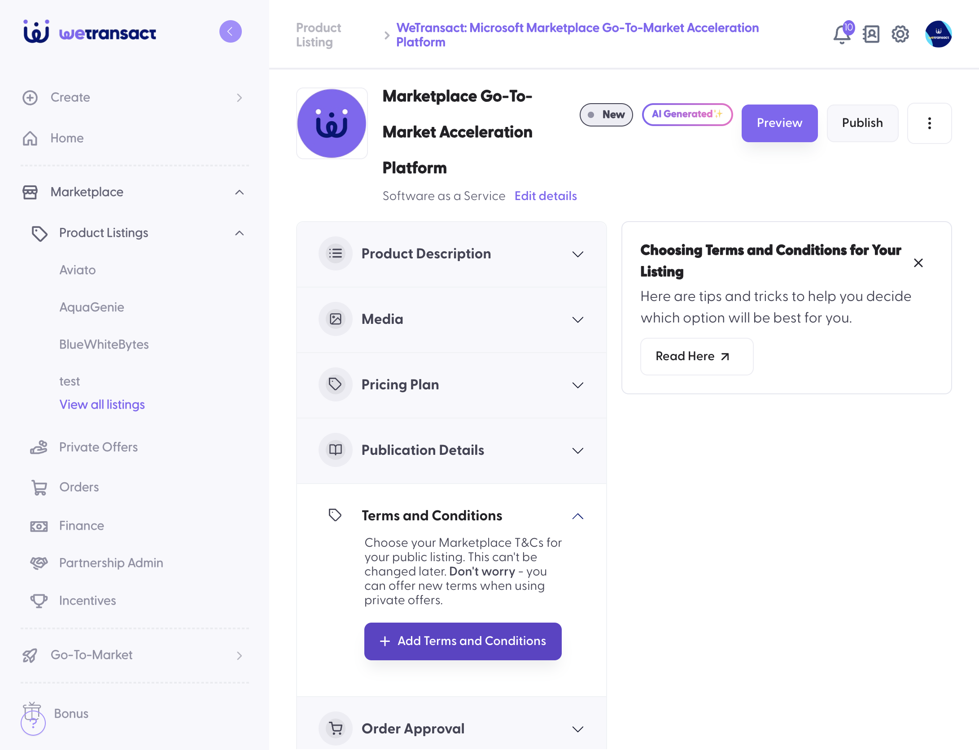Image resolution: width=979 pixels, height=750 pixels.
Task: Close the Terms and Conditions tips card
Action: [918, 263]
